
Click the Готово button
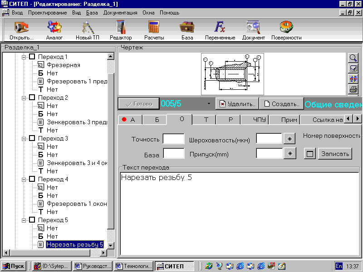[139, 104]
